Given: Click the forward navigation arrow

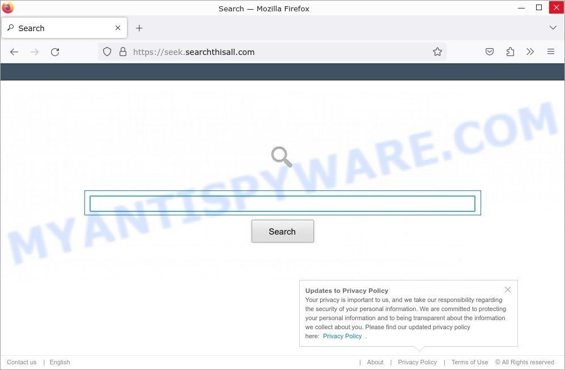Looking at the screenshot, I should (35, 52).
